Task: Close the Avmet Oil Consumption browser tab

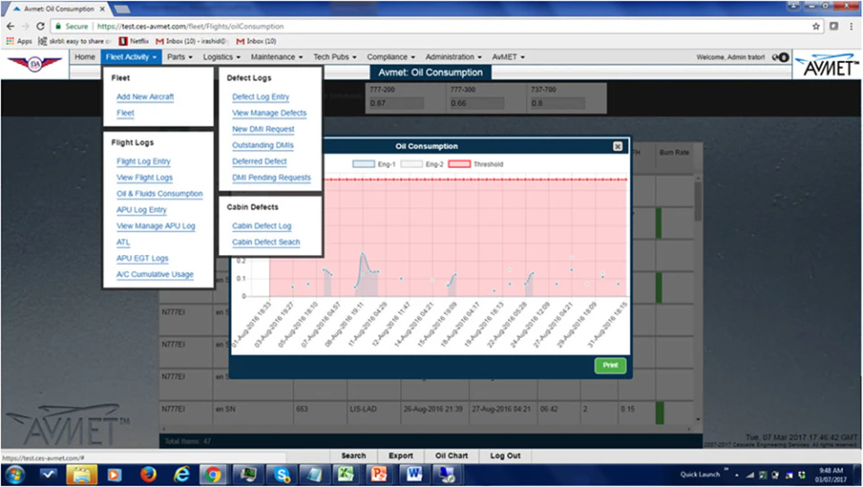Action: [x=102, y=9]
